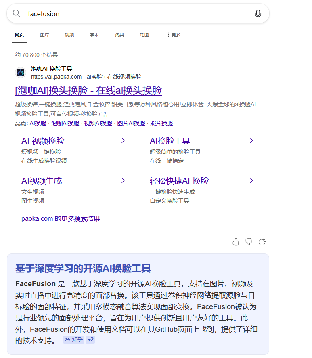Screen dimensions: 312x358
Task: Open 基于深度学习的开源AI换脸工具 heading
Action: tap(83, 268)
